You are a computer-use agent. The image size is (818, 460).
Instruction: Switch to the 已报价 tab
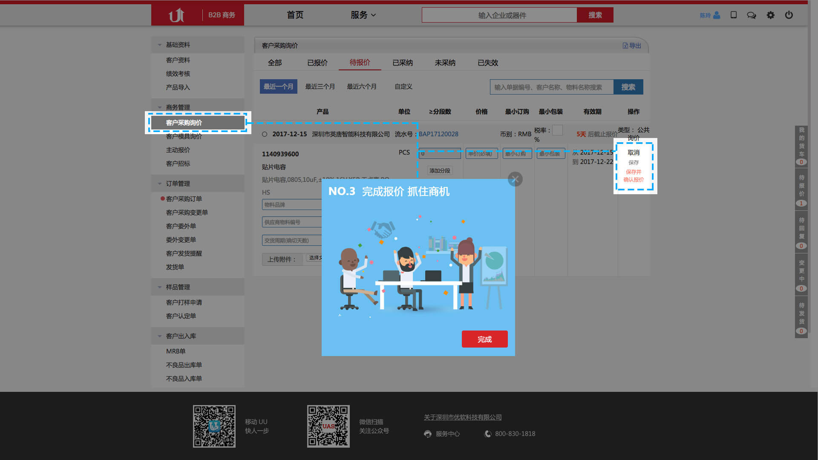tap(317, 63)
